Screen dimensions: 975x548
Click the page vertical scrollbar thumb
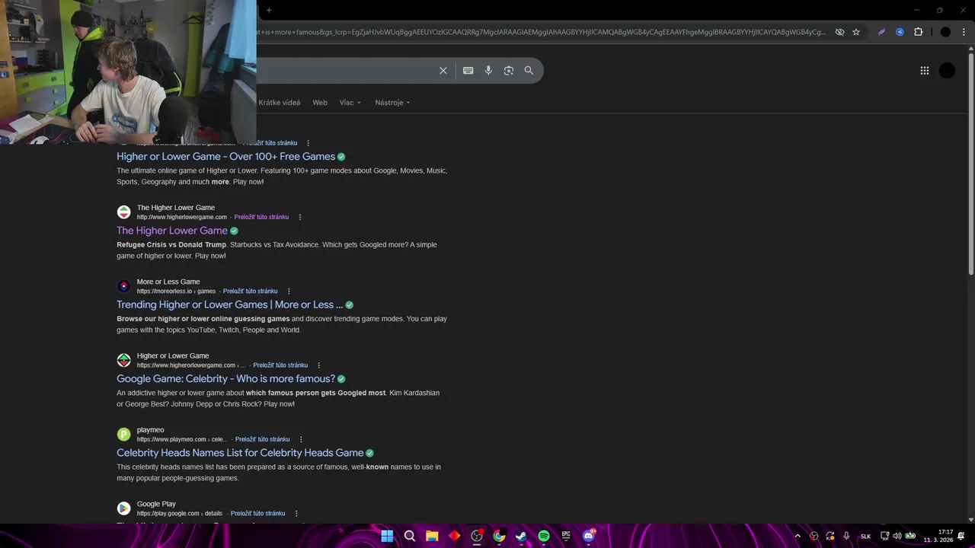[970, 164]
